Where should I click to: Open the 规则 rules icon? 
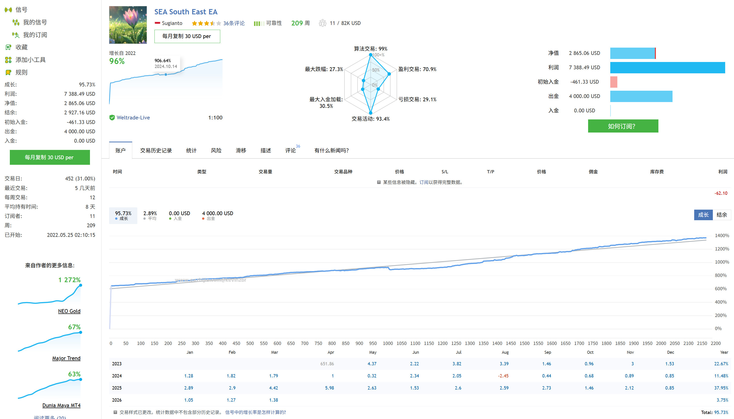(8, 72)
